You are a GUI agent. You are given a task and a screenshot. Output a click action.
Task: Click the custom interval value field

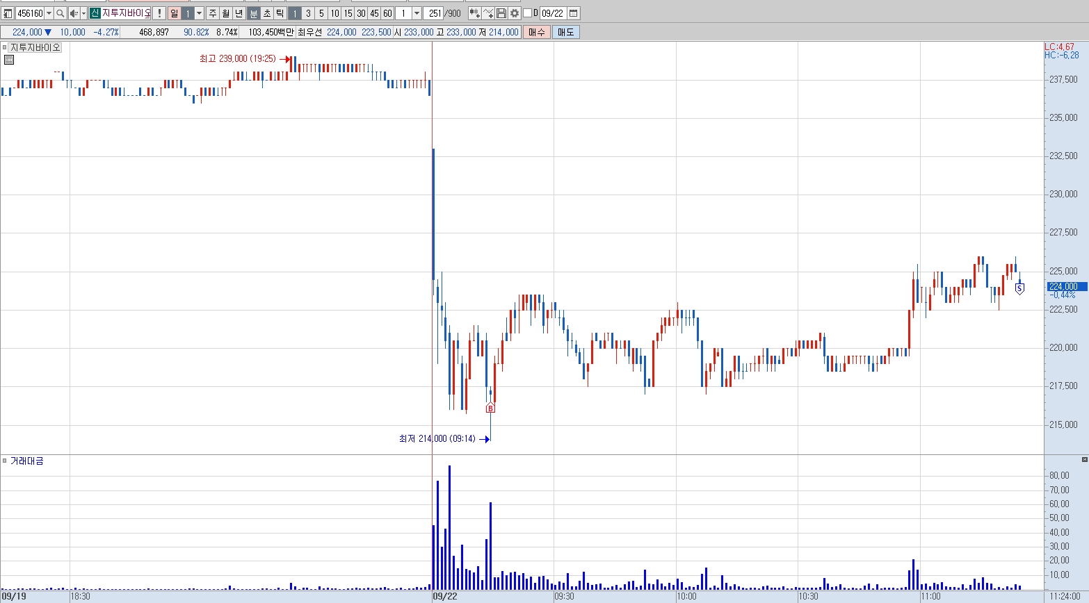[403, 13]
